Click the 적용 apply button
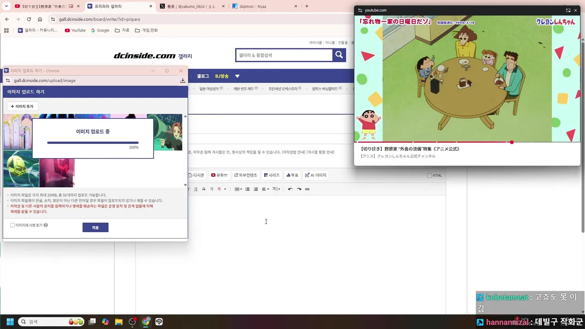The image size is (585, 329). click(96, 228)
